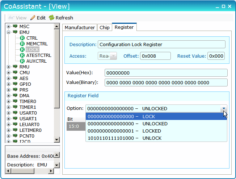Click the green R icon beside AUXCTRL
Screen dimensions: 236x179
click(22, 61)
